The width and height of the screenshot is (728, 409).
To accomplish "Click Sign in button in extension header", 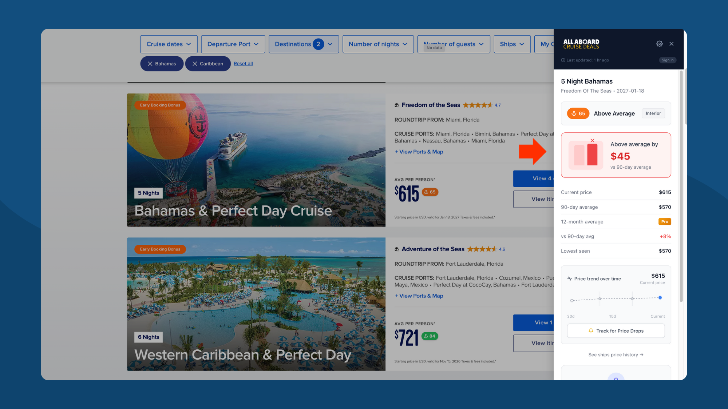I will click(667, 60).
